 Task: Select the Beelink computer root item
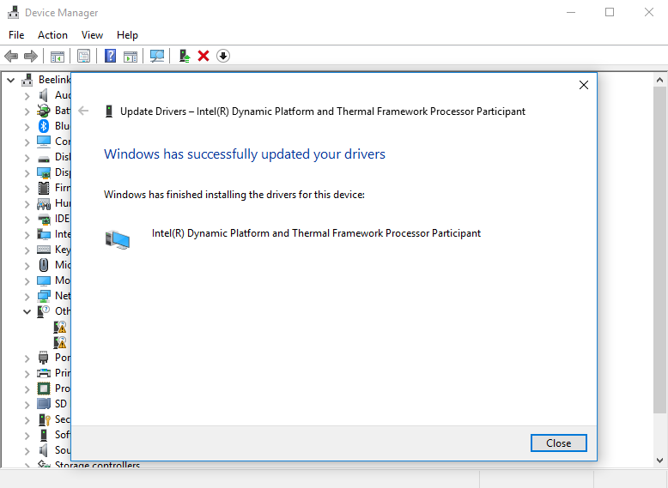click(54, 80)
